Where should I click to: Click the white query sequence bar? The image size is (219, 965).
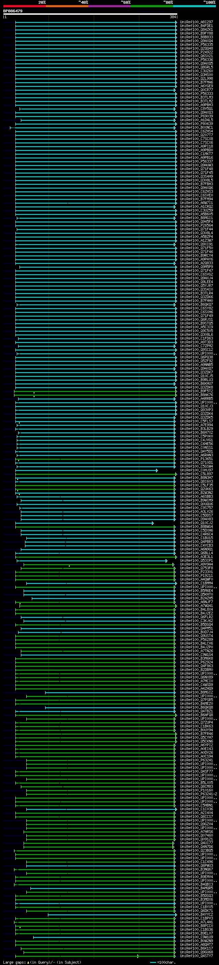point(90,14)
